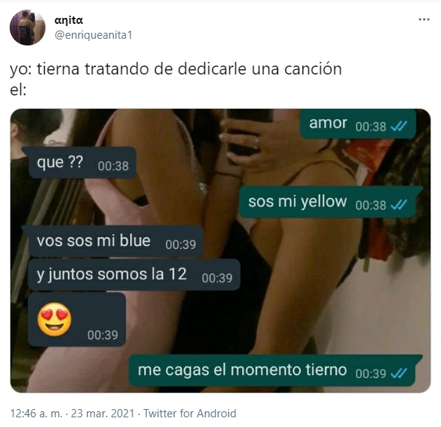The image size is (441, 427).
Task: Open the 'Twitter for Android' source link
Action: click(x=190, y=414)
